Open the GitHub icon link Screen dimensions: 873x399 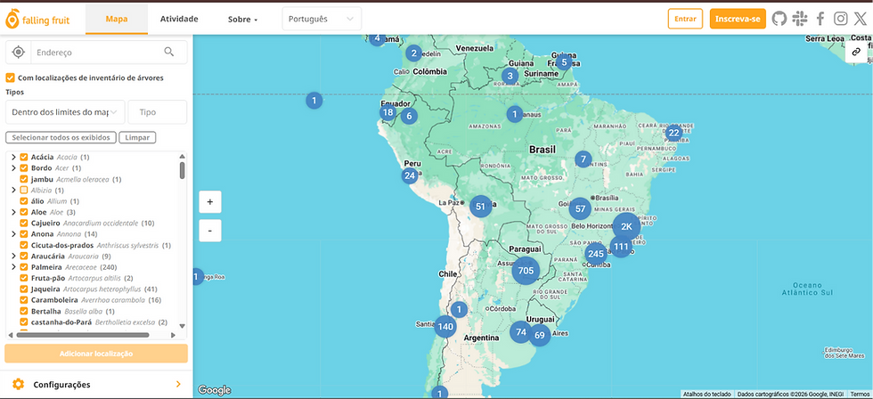click(779, 19)
